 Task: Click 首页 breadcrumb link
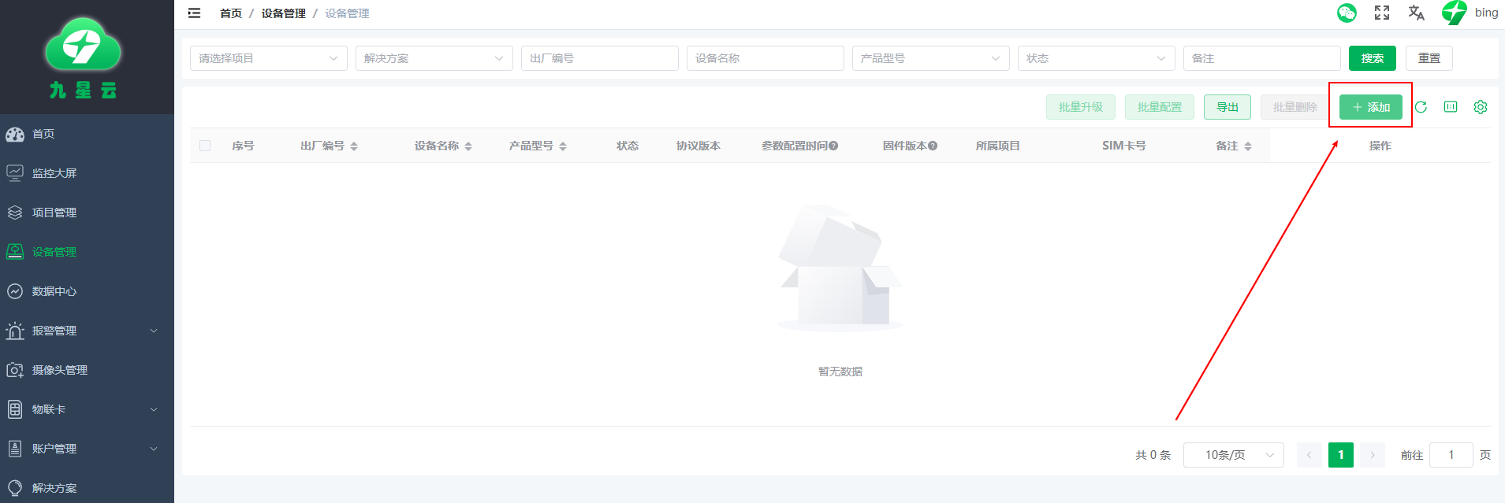tap(231, 13)
